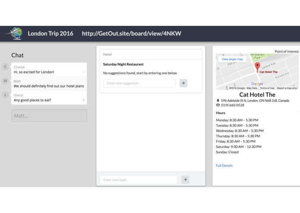This screenshot has height=213, width=300.
Task: Select cheryl's message about places to eat
Action: click(49, 97)
